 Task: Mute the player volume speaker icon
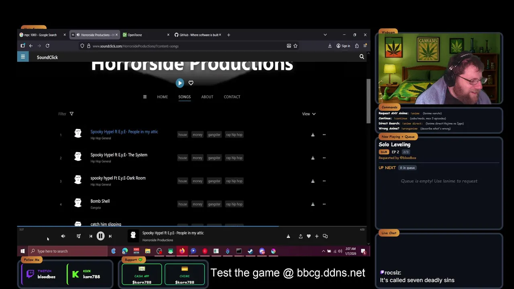click(63, 236)
